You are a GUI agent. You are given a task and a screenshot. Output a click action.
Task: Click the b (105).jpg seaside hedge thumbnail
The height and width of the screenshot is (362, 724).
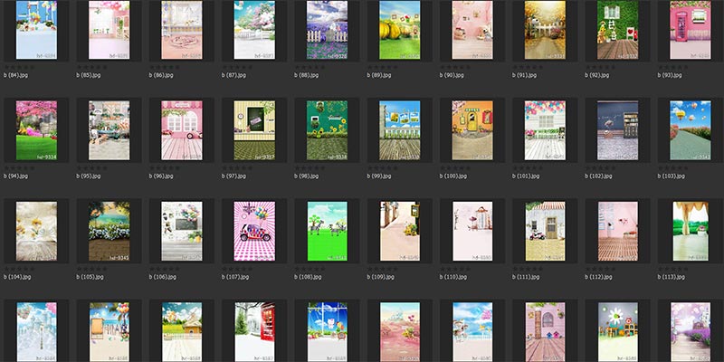point(109,231)
